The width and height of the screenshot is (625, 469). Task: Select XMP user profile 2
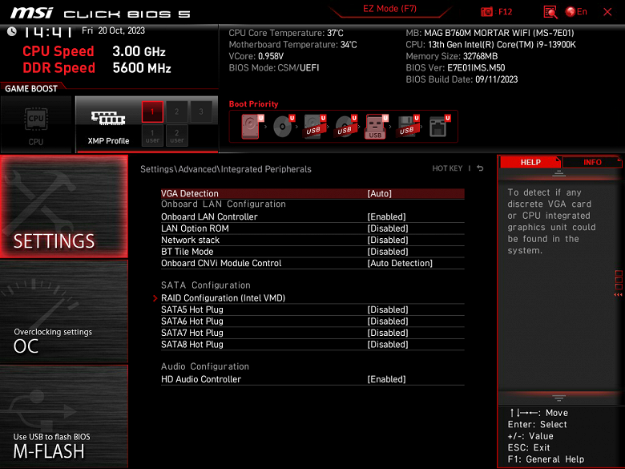coord(176,135)
